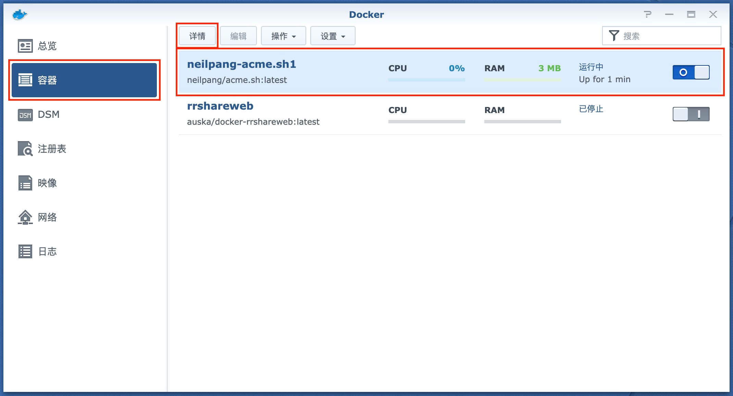
Task: Click the neilpang-acme.sh1 CPU usage bar
Action: 426,80
